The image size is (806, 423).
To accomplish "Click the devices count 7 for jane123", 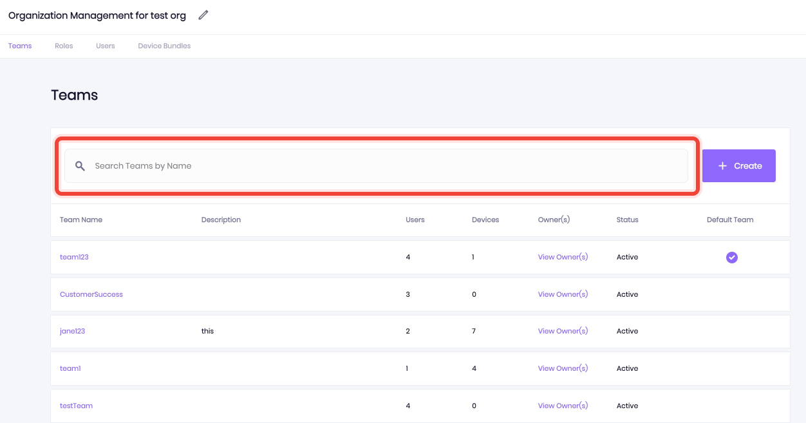I will [x=474, y=331].
